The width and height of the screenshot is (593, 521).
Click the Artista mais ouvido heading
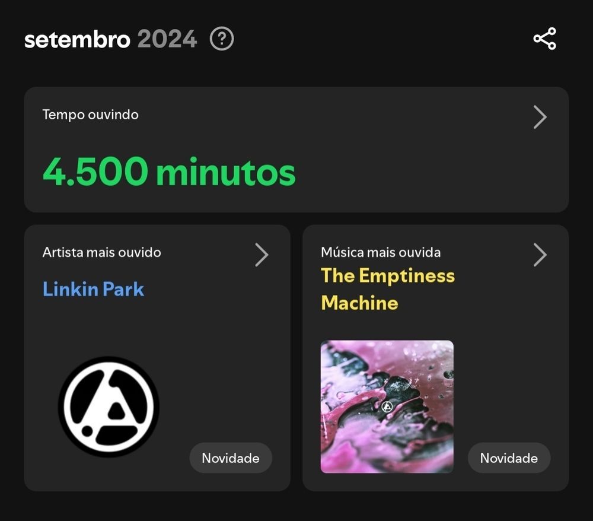tap(102, 252)
